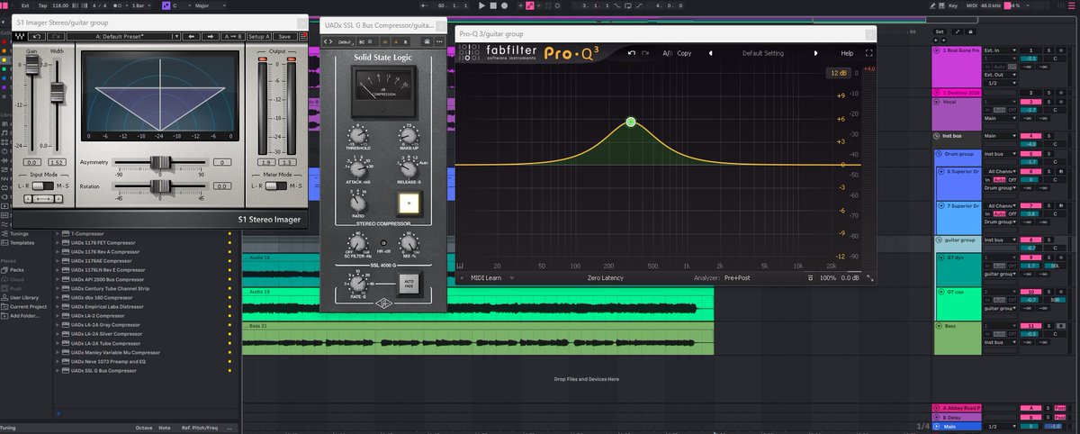The height and width of the screenshot is (434, 1080).
Task: Click the Setup A button in S1 Imager
Action: (x=259, y=37)
